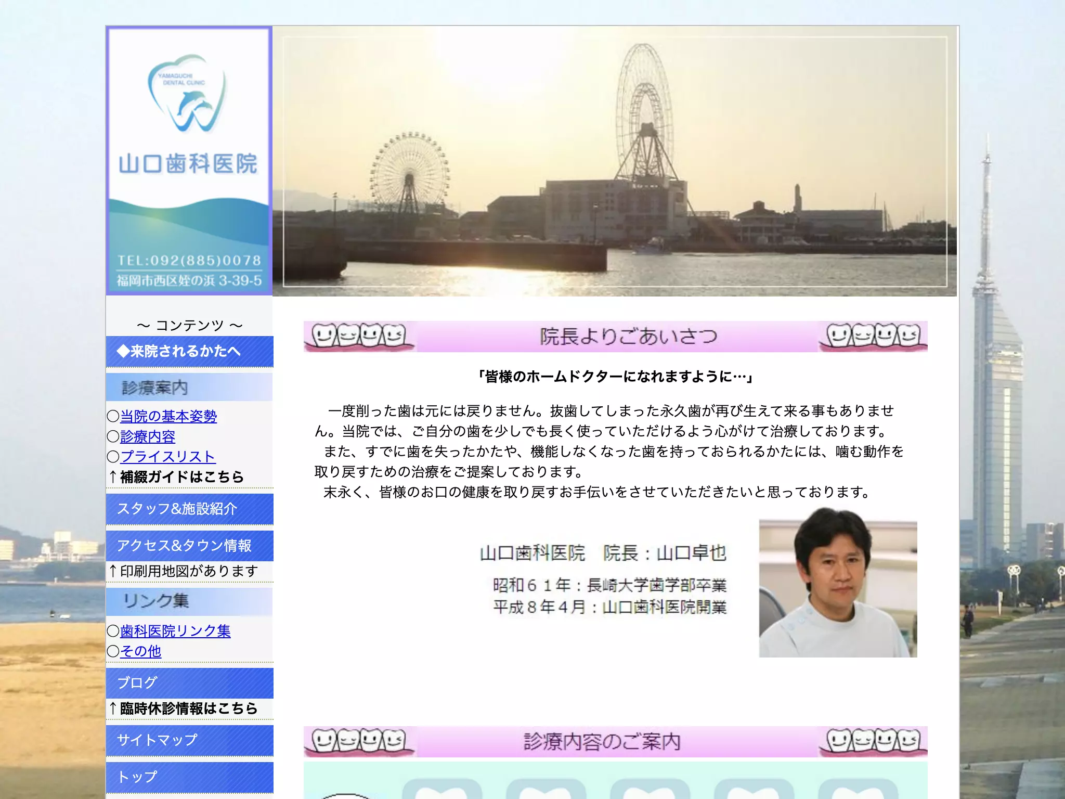Open the 当院の基本姿勢 link

tap(168, 416)
